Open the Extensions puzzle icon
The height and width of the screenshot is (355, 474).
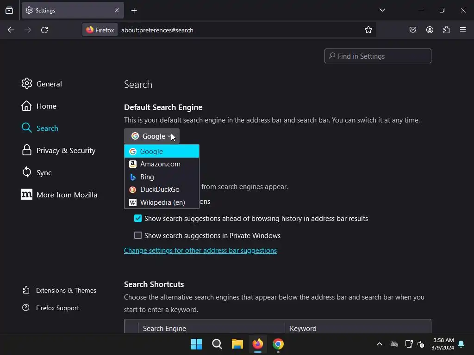pos(446,30)
